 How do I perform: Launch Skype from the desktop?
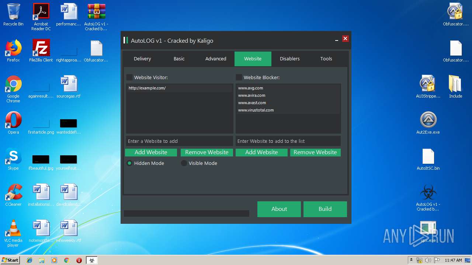13,159
